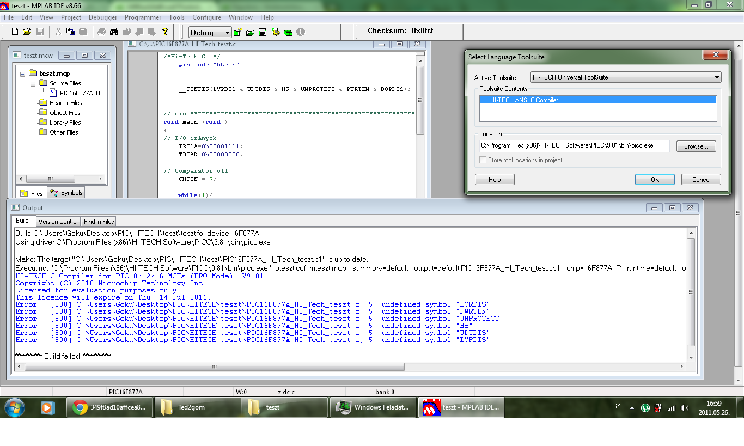The height and width of the screenshot is (446, 744).
Task: Click the SK language indicator in tray
Action: click(x=617, y=406)
